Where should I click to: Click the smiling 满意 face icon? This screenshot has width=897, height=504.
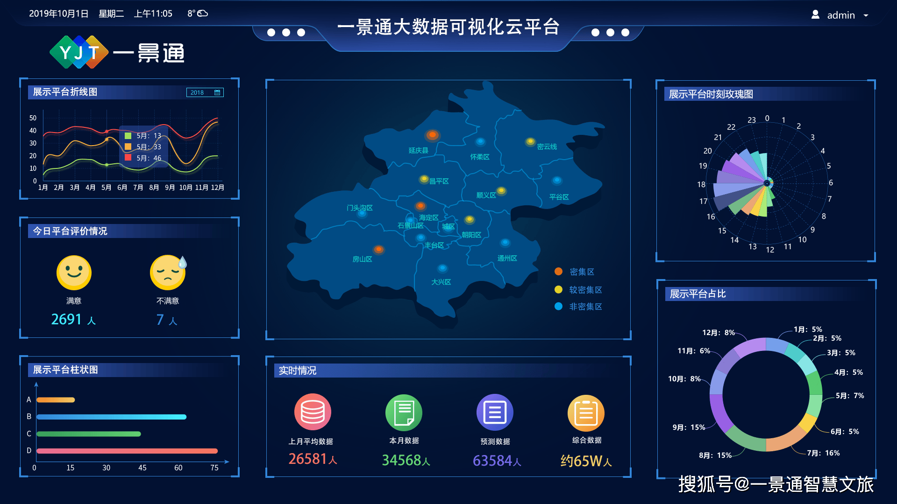coord(74,273)
